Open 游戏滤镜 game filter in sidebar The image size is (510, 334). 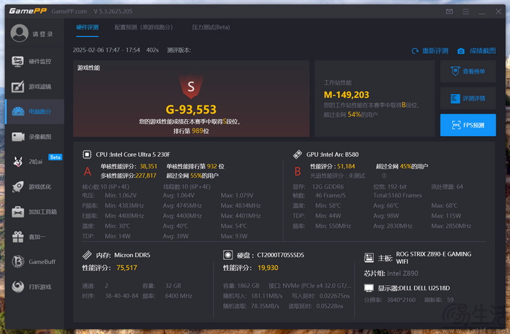pyautogui.click(x=35, y=86)
